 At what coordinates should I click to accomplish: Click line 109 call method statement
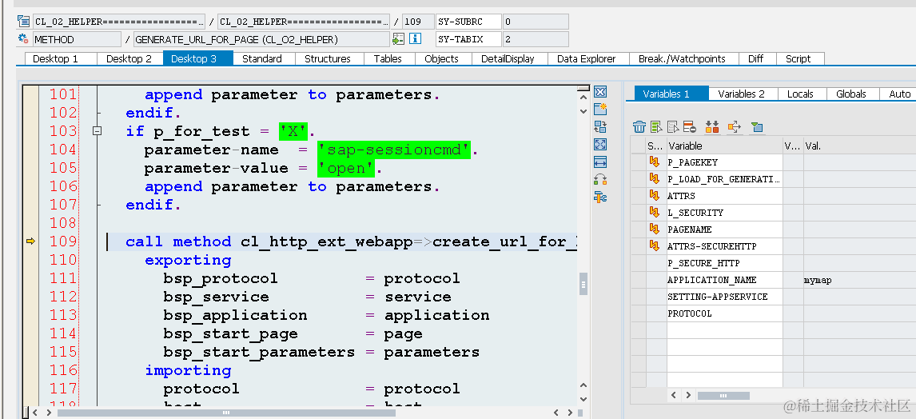(x=351, y=241)
